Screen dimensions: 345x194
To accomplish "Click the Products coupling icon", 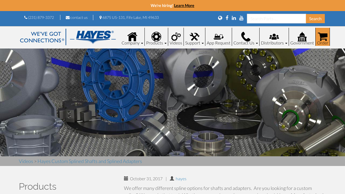I will point(156,37).
